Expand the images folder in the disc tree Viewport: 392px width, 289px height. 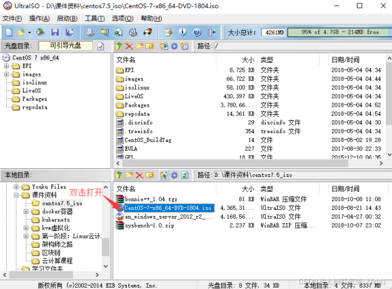click(6, 74)
